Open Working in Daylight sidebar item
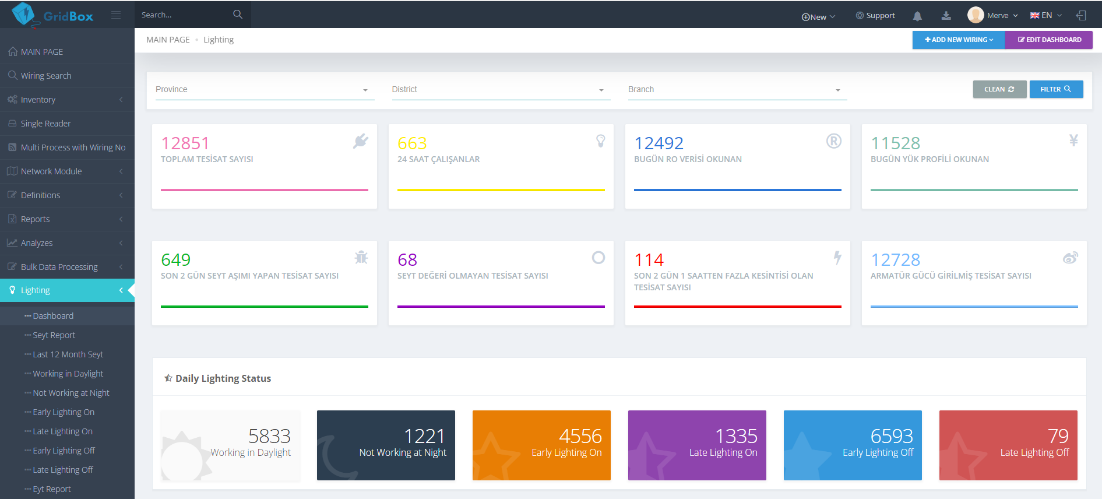Screen dimensions: 1102x499 tap(67, 374)
